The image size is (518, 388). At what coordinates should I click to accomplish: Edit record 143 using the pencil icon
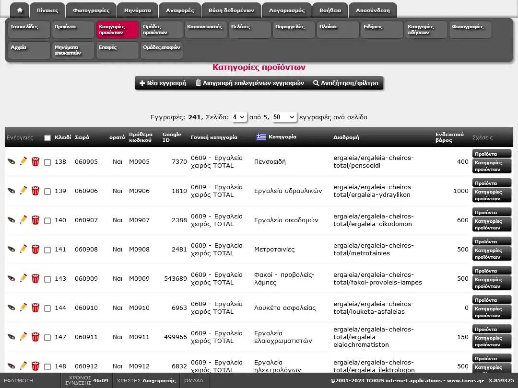[x=23, y=278]
